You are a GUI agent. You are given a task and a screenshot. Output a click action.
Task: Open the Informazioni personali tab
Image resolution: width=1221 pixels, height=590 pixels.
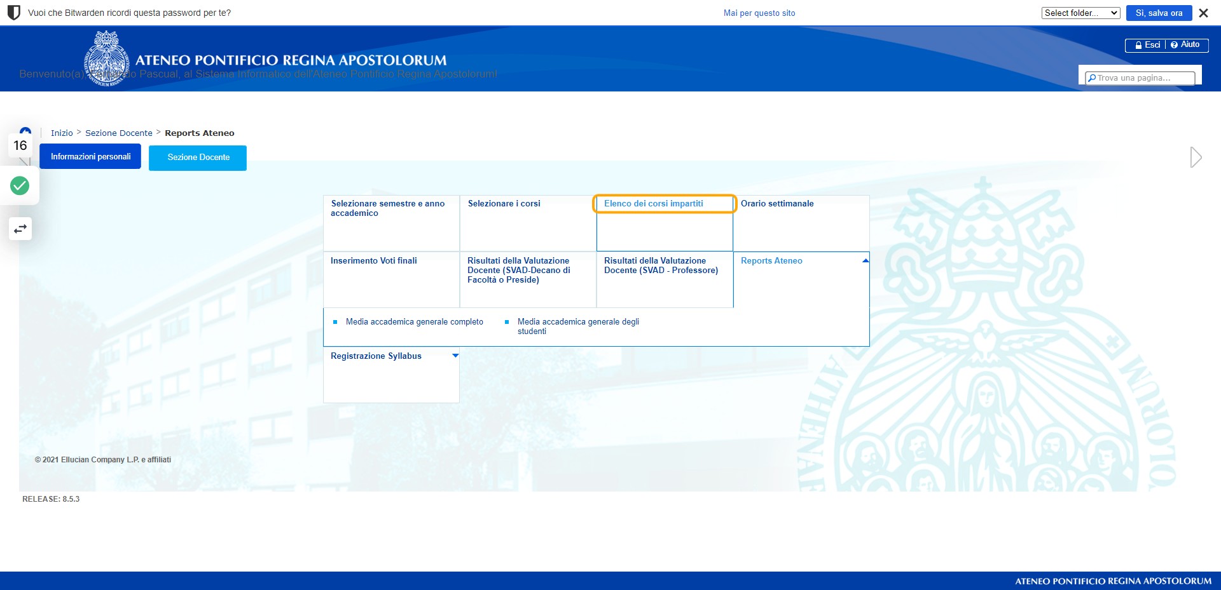pos(90,156)
